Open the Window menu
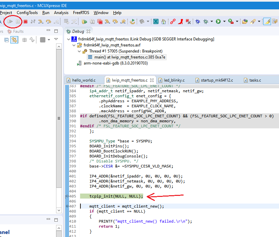Screen dimensions: 279x237 click(101, 13)
